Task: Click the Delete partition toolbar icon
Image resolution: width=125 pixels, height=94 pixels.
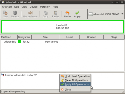Action: point(15,13)
